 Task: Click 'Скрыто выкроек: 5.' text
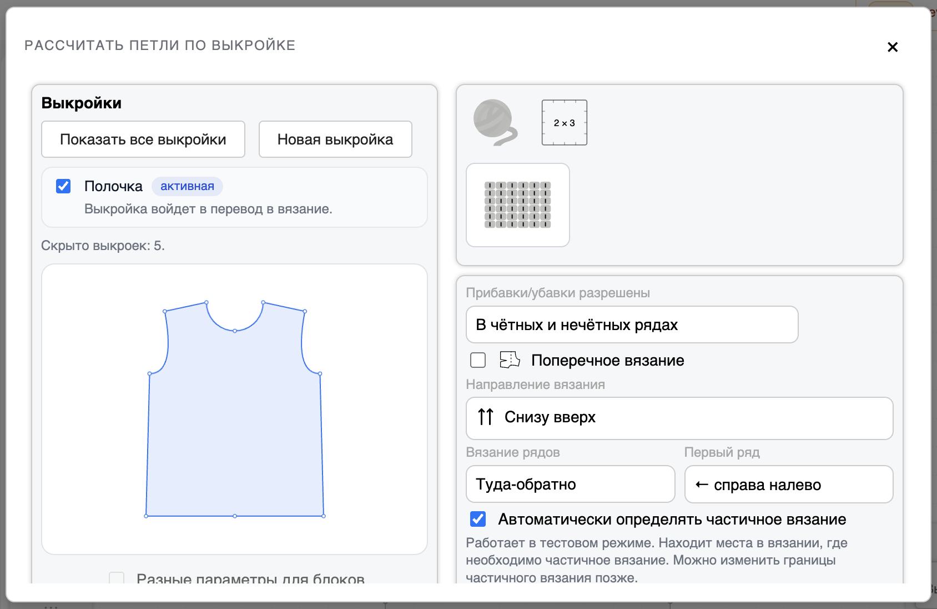click(103, 246)
